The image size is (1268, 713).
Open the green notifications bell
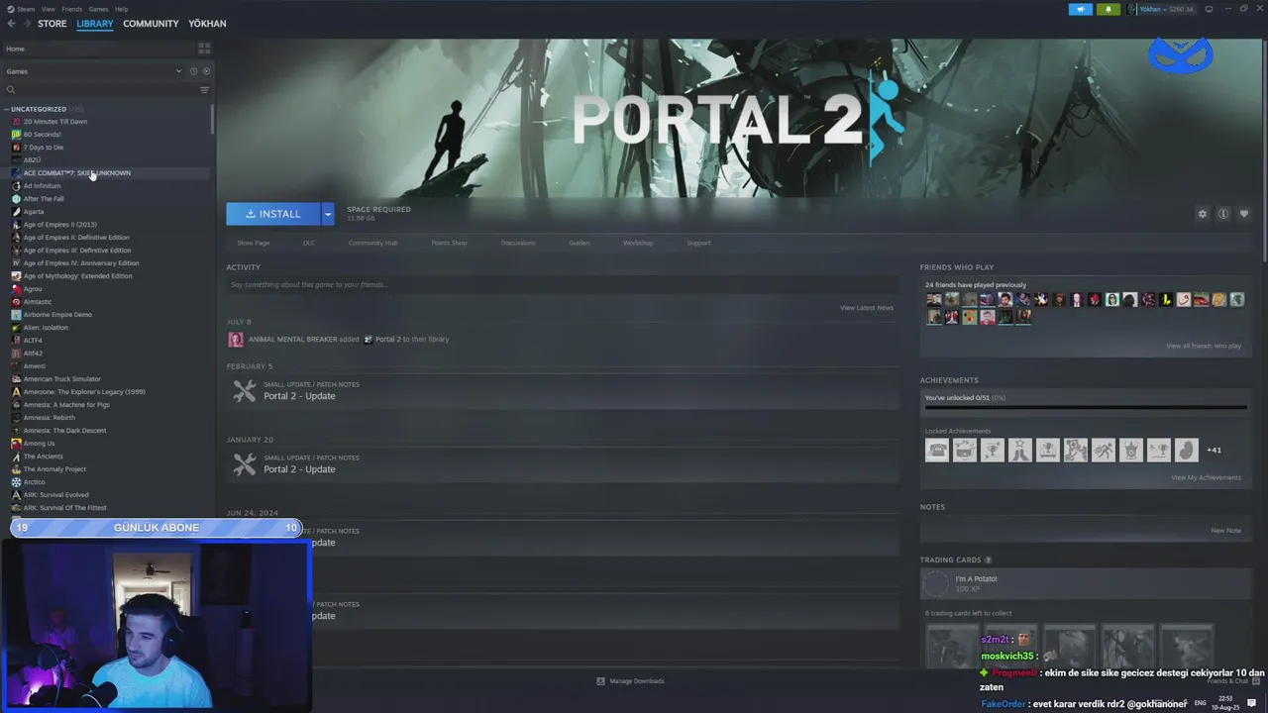click(x=1108, y=9)
